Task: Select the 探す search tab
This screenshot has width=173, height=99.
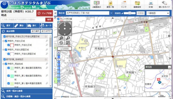Action: (x=7, y=26)
